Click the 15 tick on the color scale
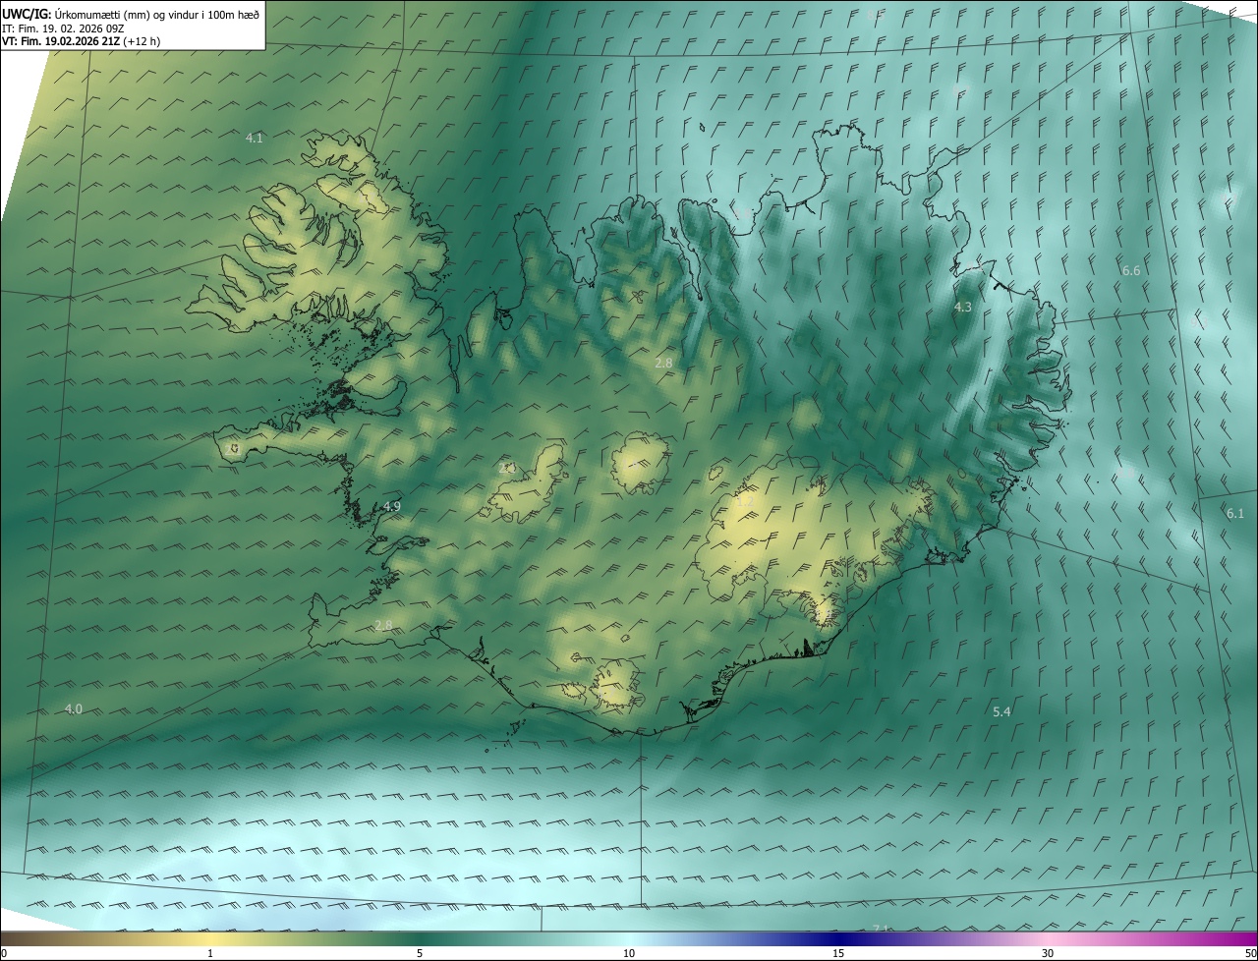 click(838, 954)
